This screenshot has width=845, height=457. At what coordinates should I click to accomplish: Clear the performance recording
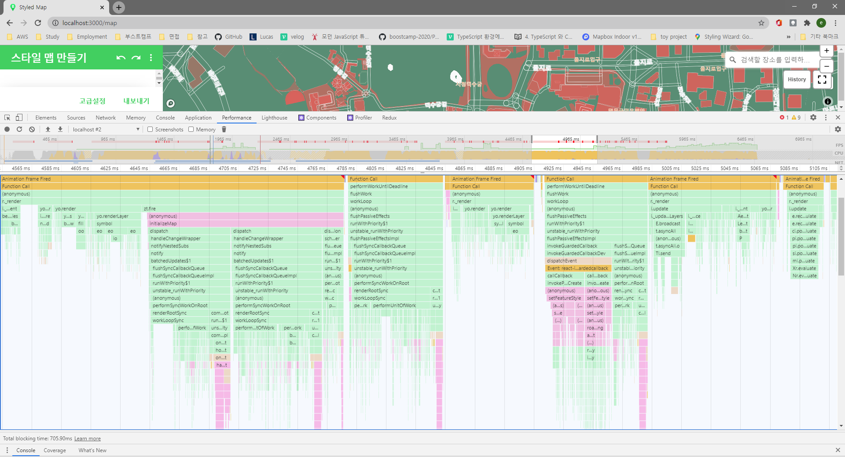click(32, 129)
